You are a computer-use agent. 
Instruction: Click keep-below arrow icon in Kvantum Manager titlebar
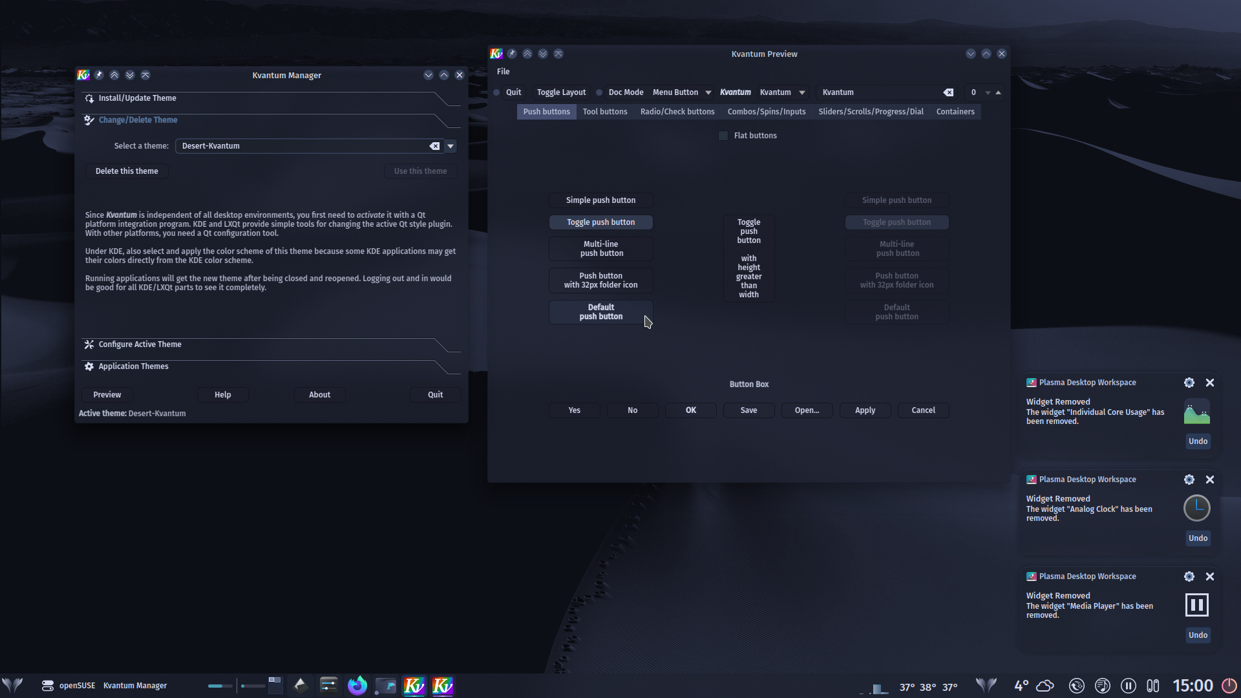click(130, 75)
